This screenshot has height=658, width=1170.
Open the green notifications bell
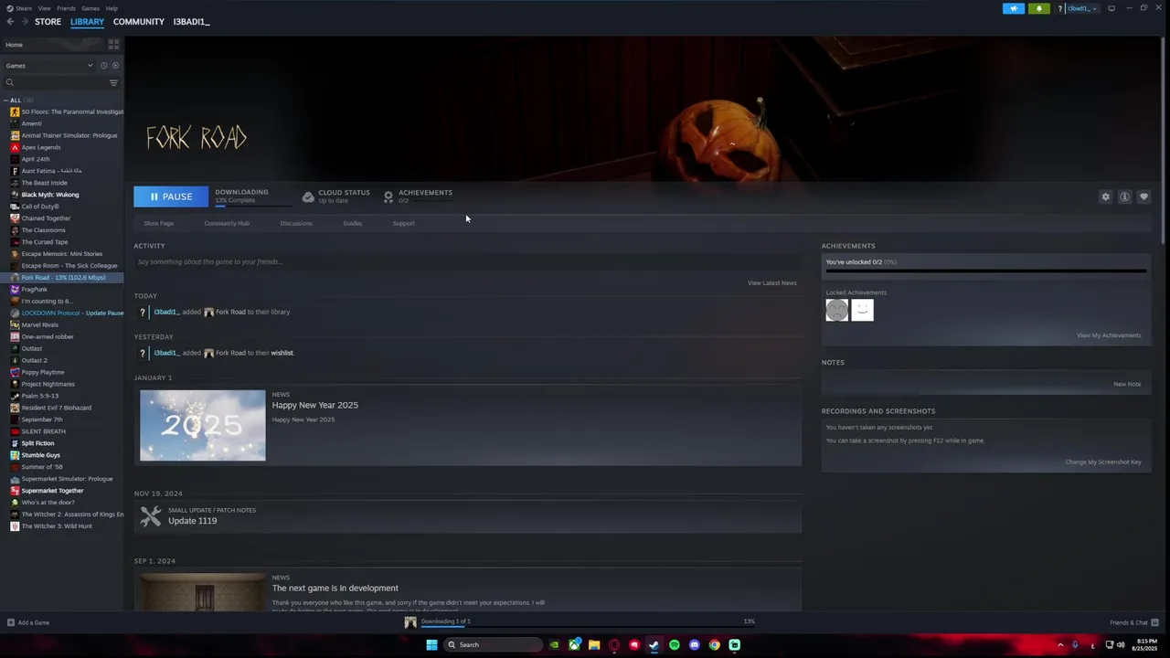pos(1039,8)
